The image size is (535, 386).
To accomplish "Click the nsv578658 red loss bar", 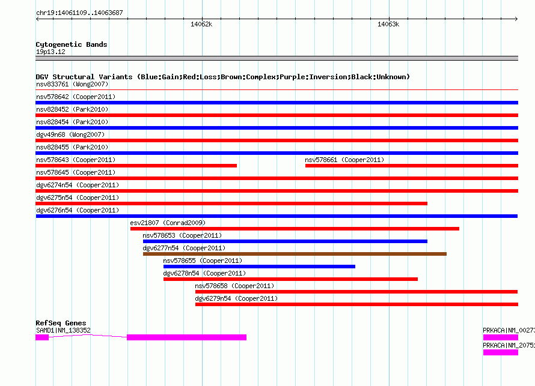I will 356,292.
